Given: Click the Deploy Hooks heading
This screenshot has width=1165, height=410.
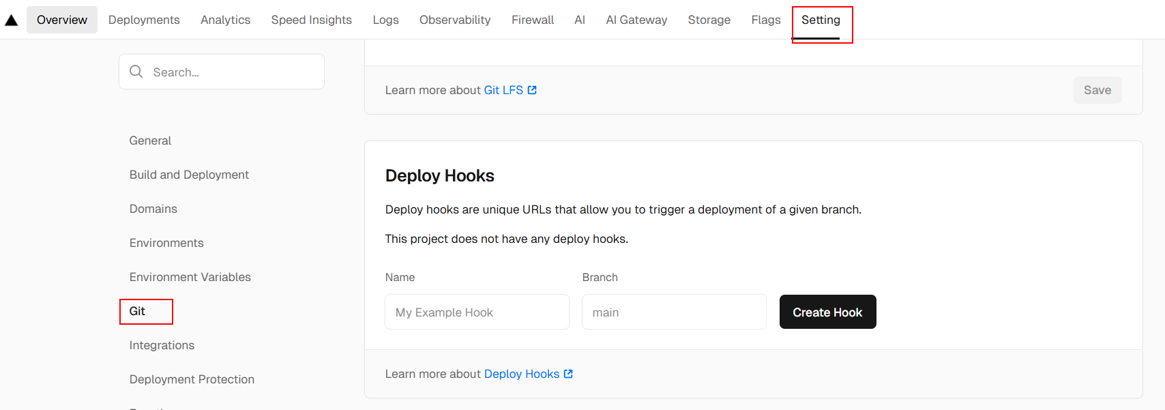Looking at the screenshot, I should (x=440, y=175).
